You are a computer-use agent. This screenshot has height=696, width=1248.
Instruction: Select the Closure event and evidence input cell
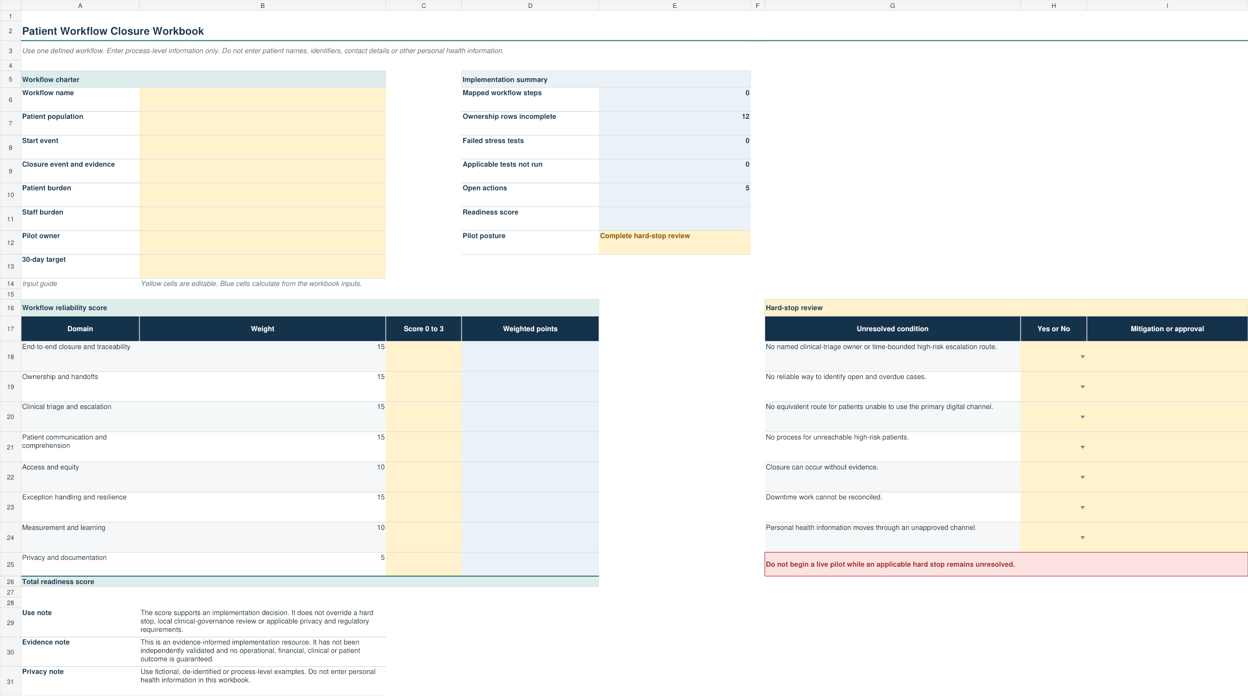[x=262, y=171]
